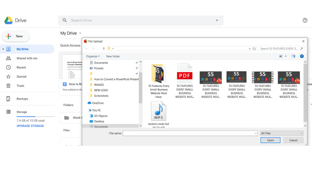The height and width of the screenshot is (175, 312).
Task: Click the Open button
Action: (270, 140)
